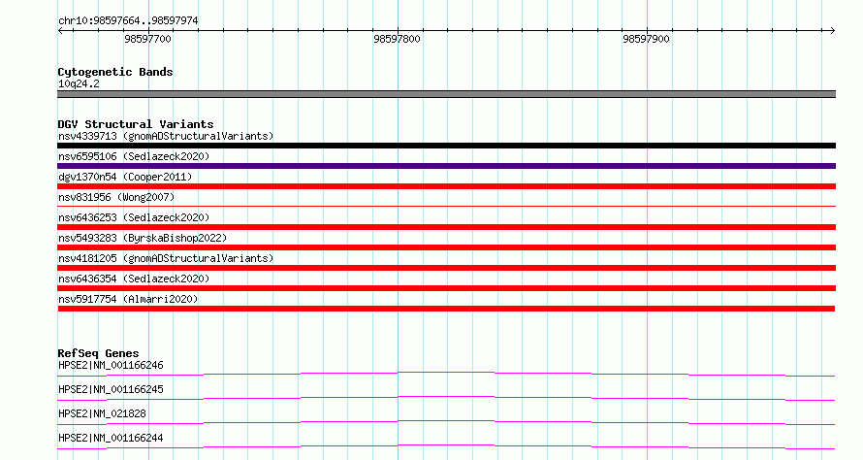Click the thin red line under nsv831956

[x=446, y=206]
